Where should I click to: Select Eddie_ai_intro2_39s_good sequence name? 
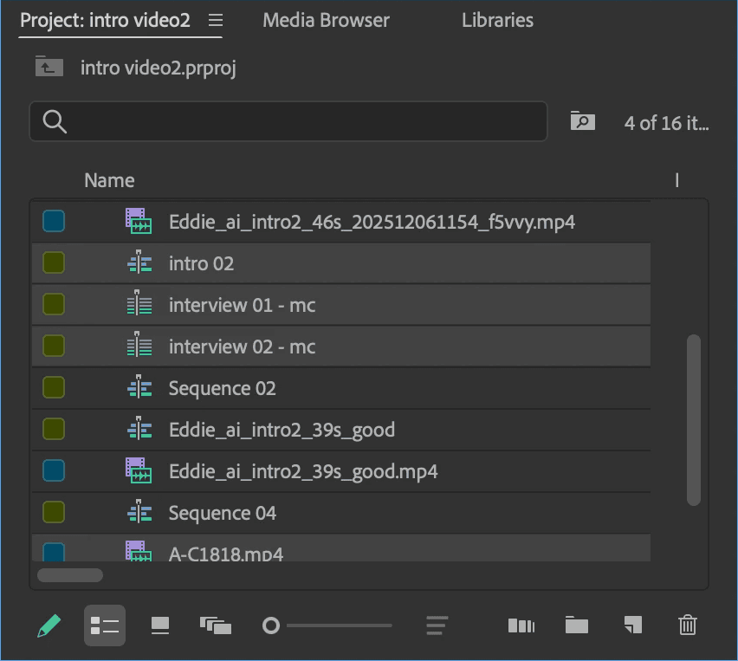click(x=282, y=430)
